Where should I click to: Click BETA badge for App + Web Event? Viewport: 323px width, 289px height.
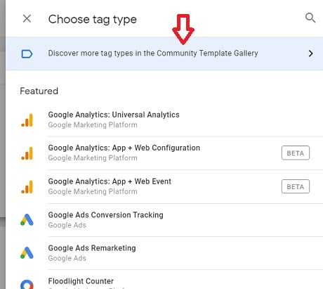coord(296,186)
